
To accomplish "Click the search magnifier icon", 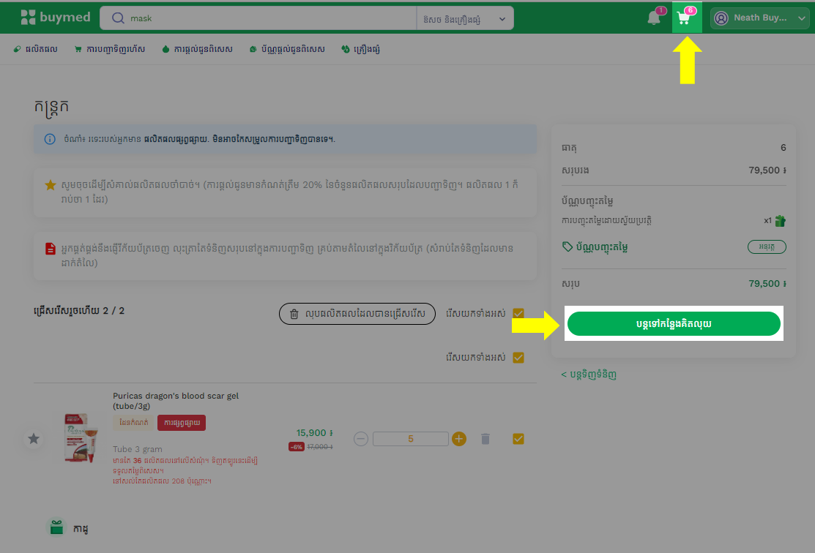I will tap(116, 18).
